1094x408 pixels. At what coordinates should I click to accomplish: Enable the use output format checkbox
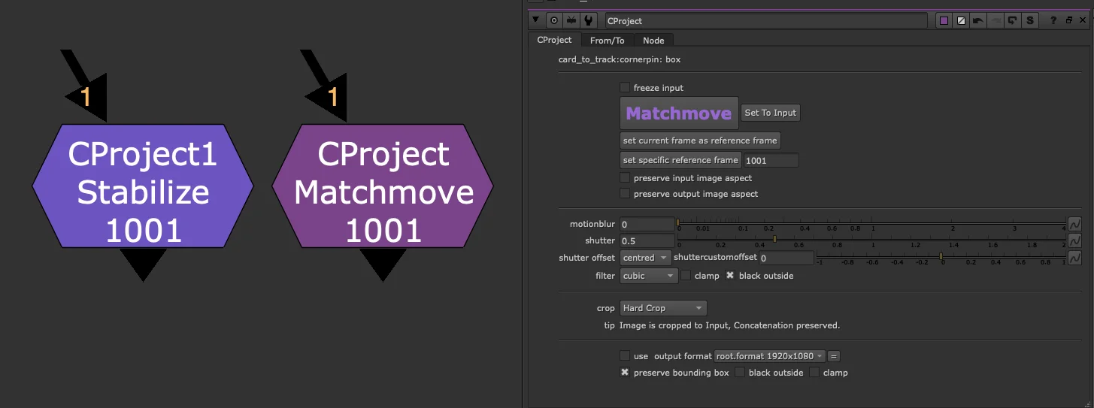coord(625,356)
